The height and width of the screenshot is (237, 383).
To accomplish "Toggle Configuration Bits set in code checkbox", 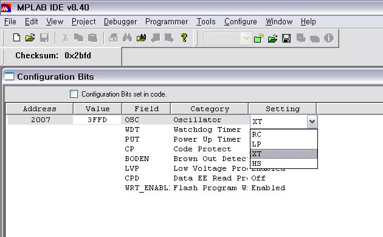I will 74,94.
